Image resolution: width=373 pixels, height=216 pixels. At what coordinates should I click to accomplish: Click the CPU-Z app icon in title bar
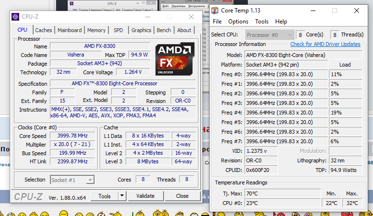coord(15,17)
